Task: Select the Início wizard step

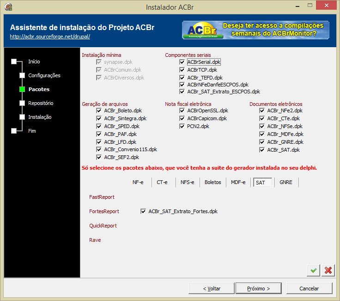Action: pos(34,61)
